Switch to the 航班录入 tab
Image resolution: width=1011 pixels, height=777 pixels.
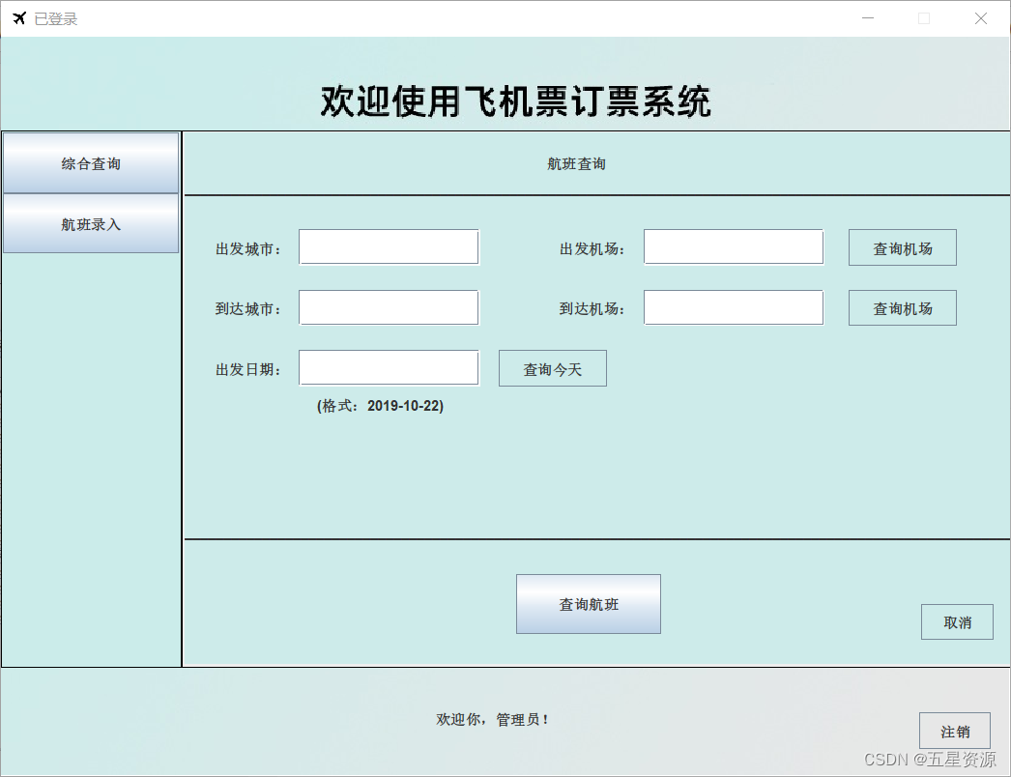coord(91,223)
